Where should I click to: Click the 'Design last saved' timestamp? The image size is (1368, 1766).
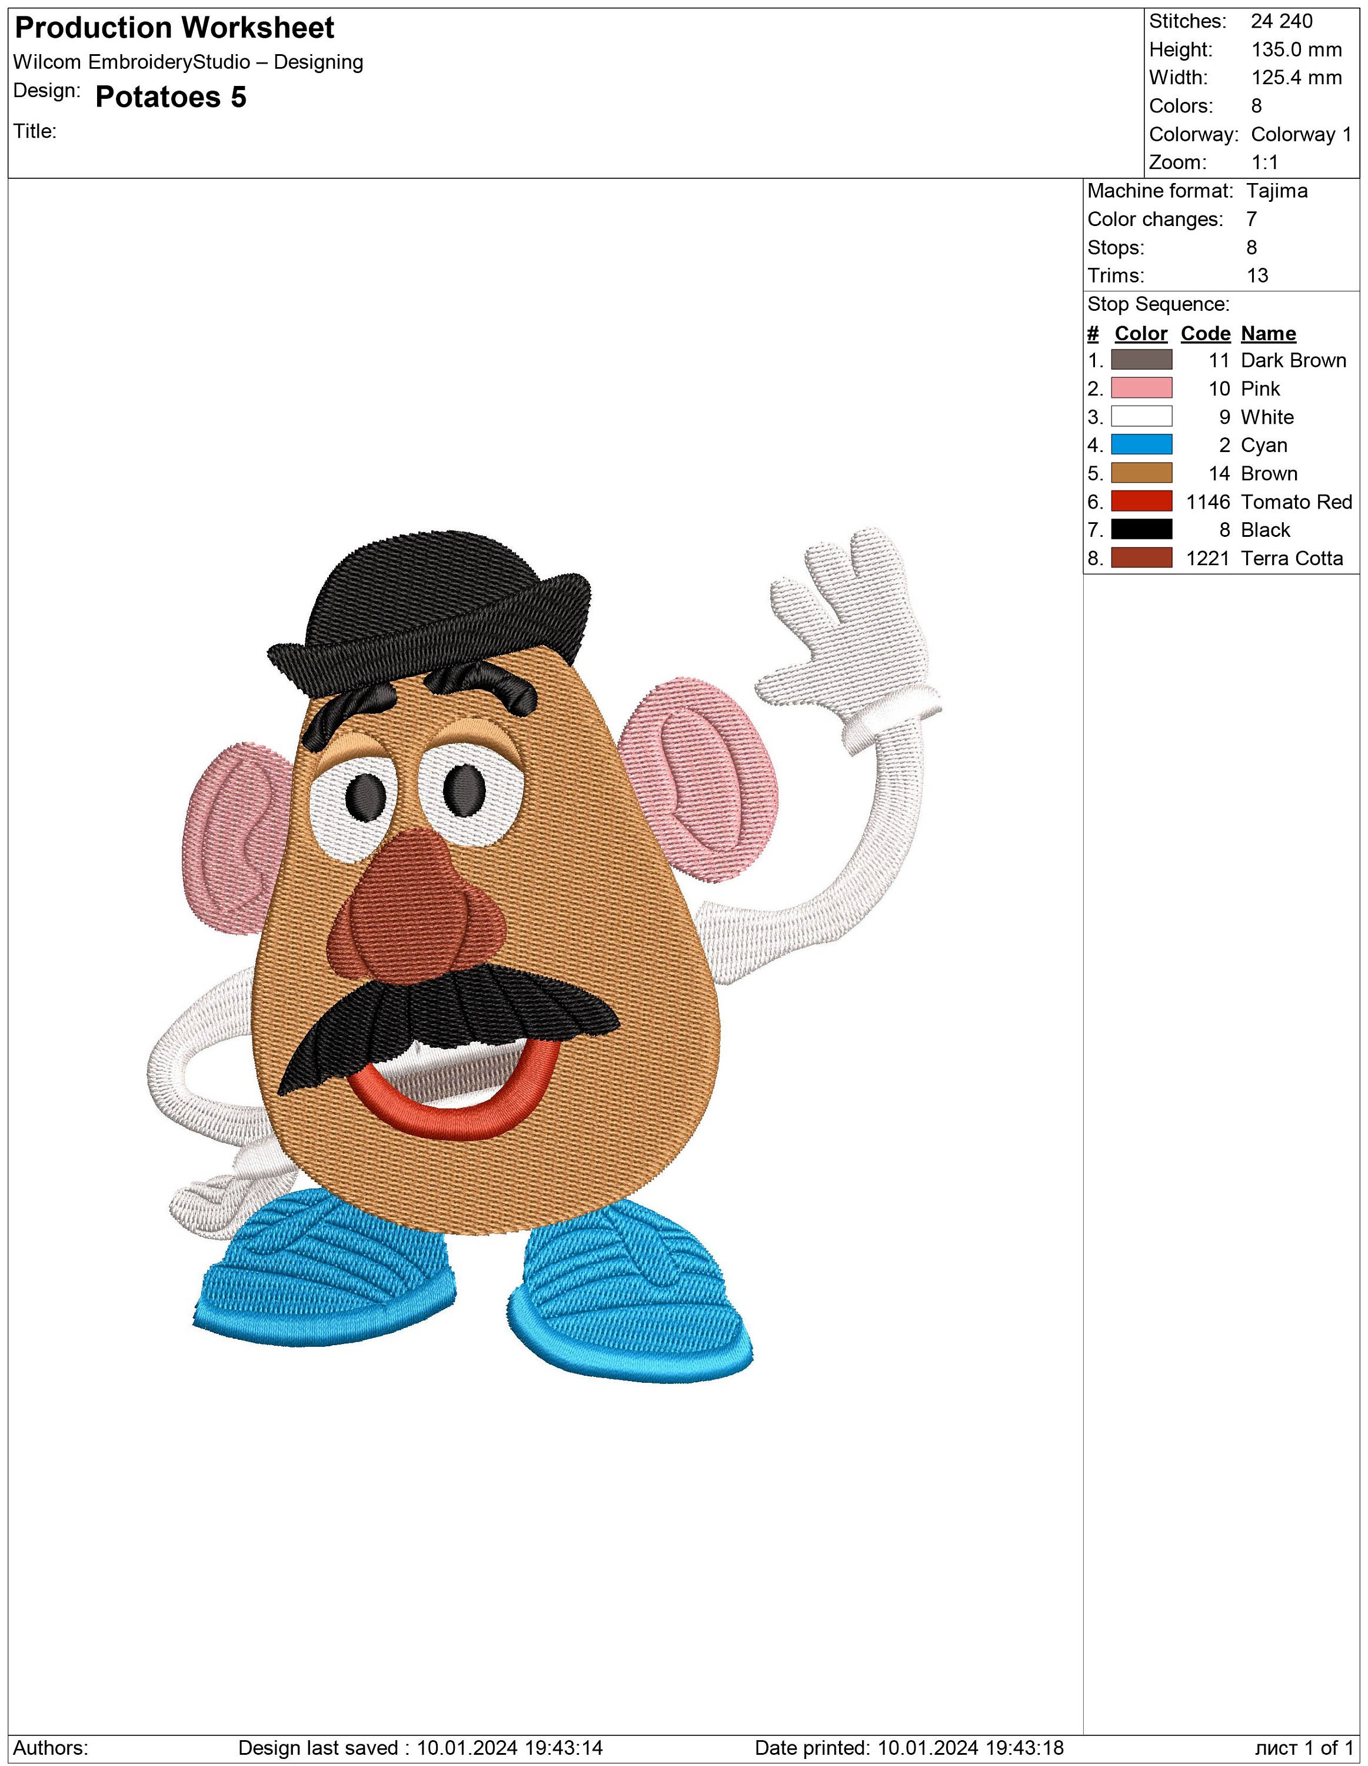tap(420, 1747)
